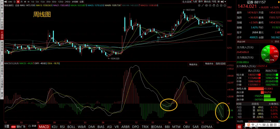Expand 更多 in left sidebar
This screenshot has height=129, width=280.
point(2,94)
